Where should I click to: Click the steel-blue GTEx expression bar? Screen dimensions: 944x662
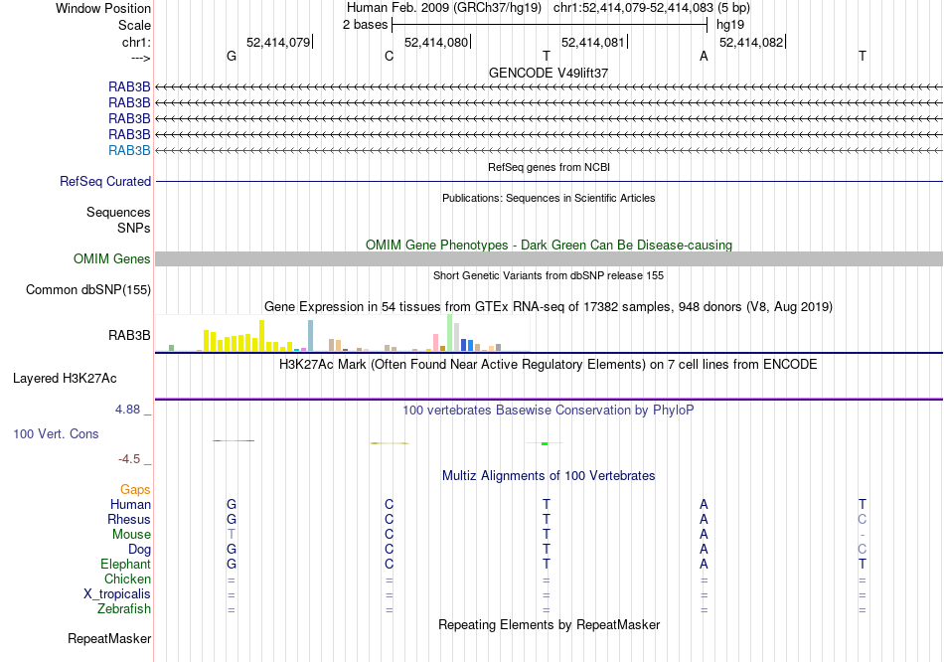coord(311,336)
